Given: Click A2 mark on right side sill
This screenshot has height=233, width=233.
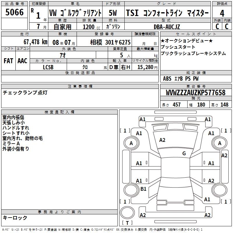Looking at the screenshot, I should (x=224, y=156).
